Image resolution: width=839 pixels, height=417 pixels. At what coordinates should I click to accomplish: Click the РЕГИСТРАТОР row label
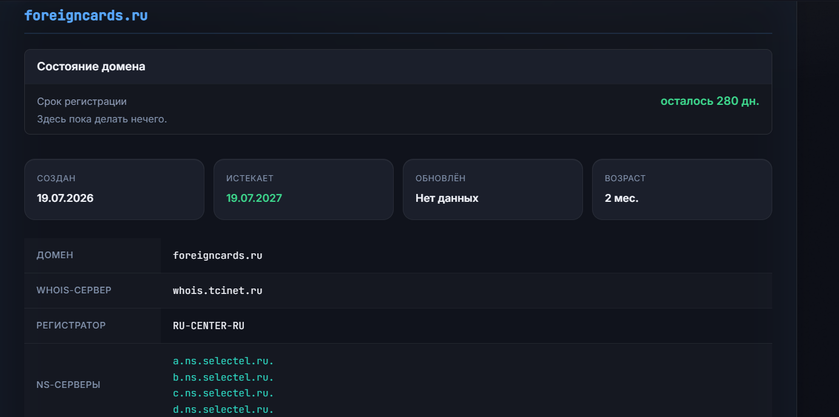pos(71,325)
